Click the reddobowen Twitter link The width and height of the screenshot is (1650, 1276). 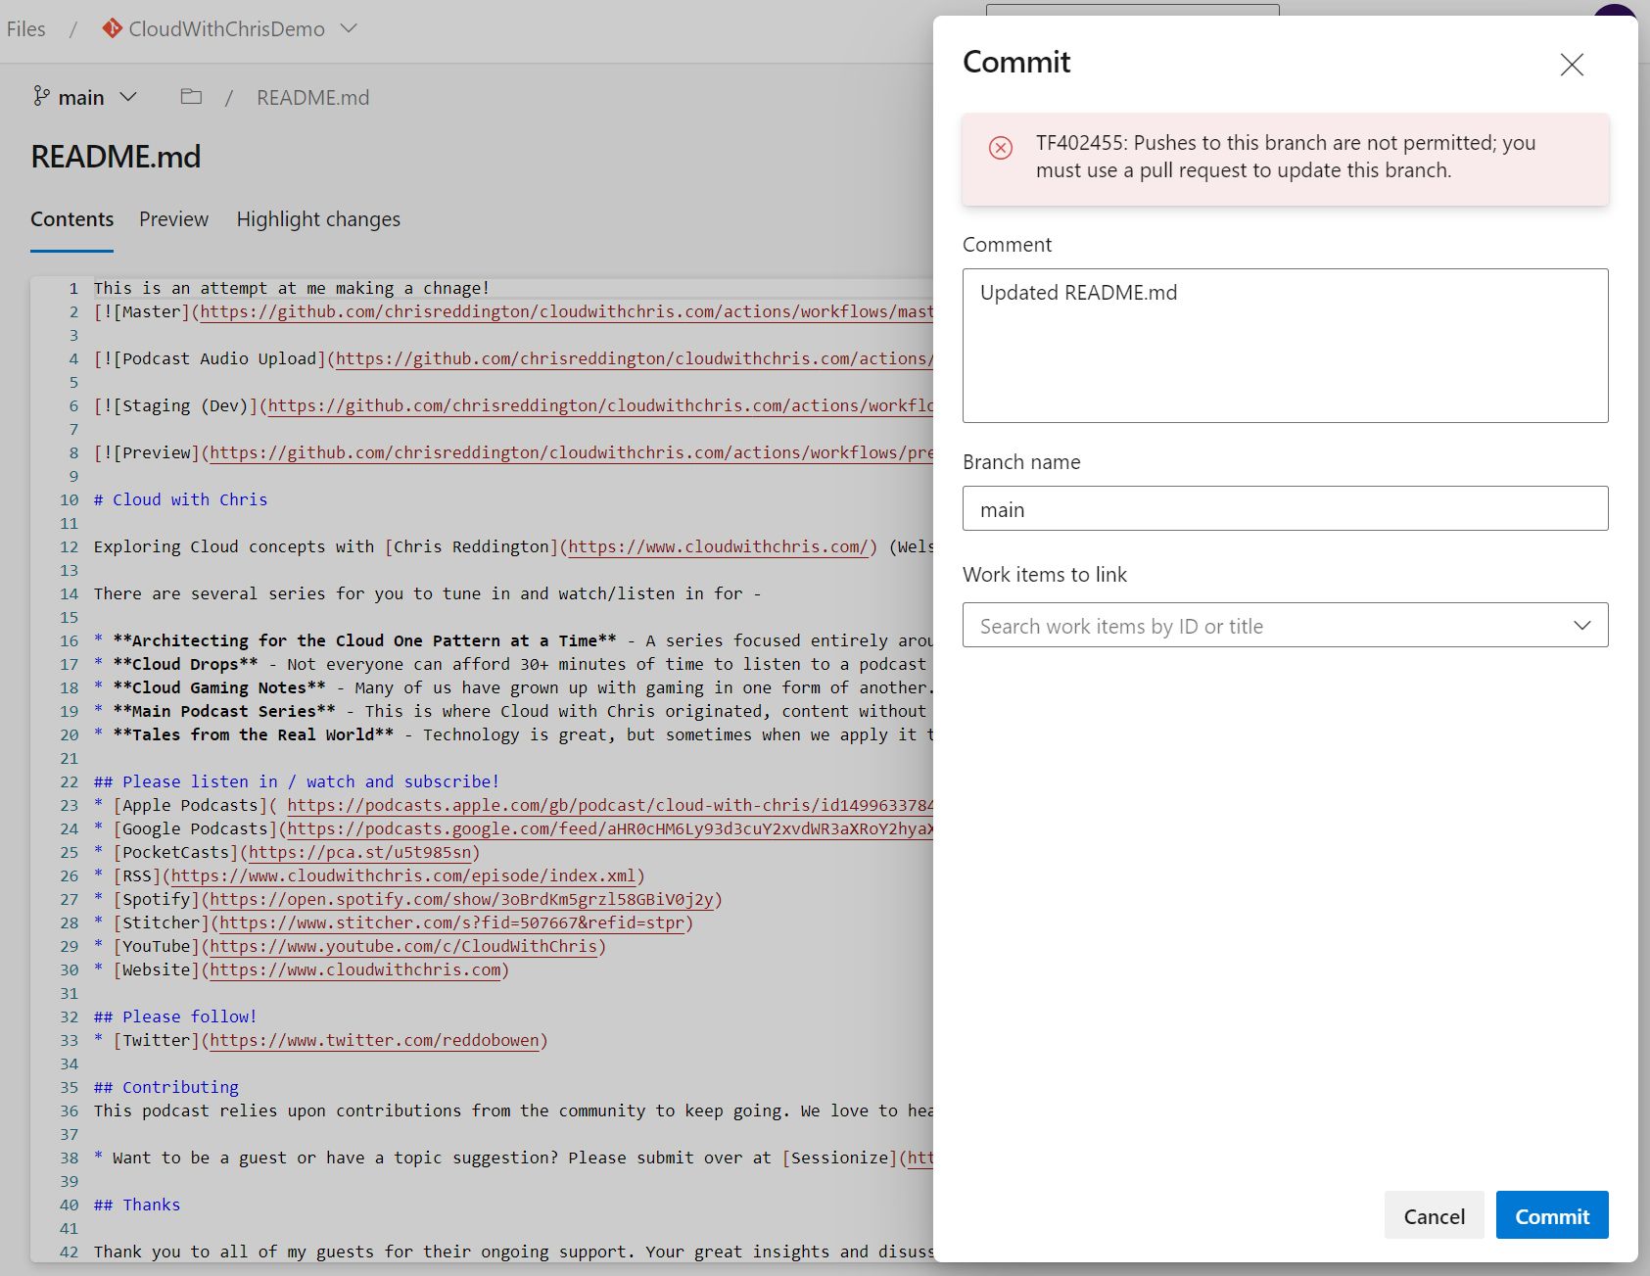point(375,1040)
